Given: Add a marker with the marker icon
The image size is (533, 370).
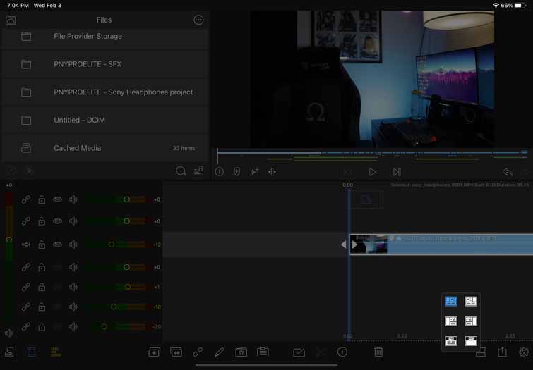Looking at the screenshot, I should pyautogui.click(x=237, y=172).
